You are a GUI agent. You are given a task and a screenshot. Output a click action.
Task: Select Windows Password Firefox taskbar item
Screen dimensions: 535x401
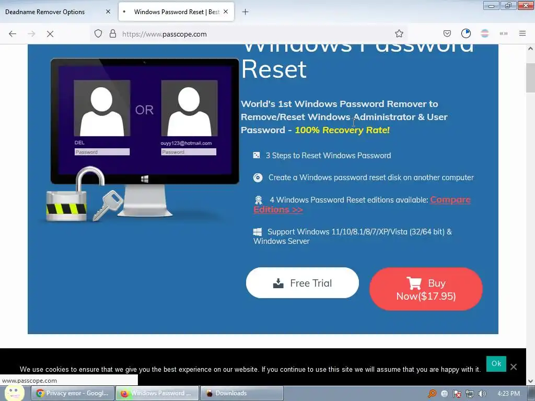pyautogui.click(x=157, y=393)
